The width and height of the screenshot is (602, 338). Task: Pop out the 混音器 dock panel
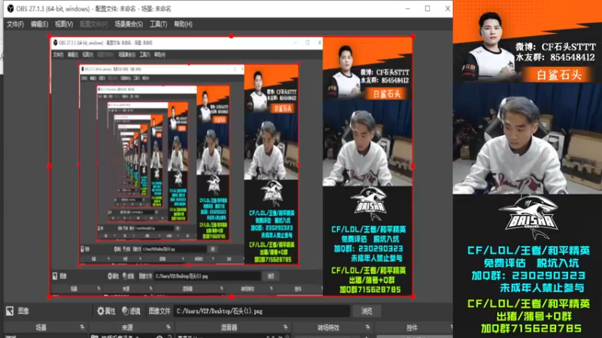click(285, 327)
